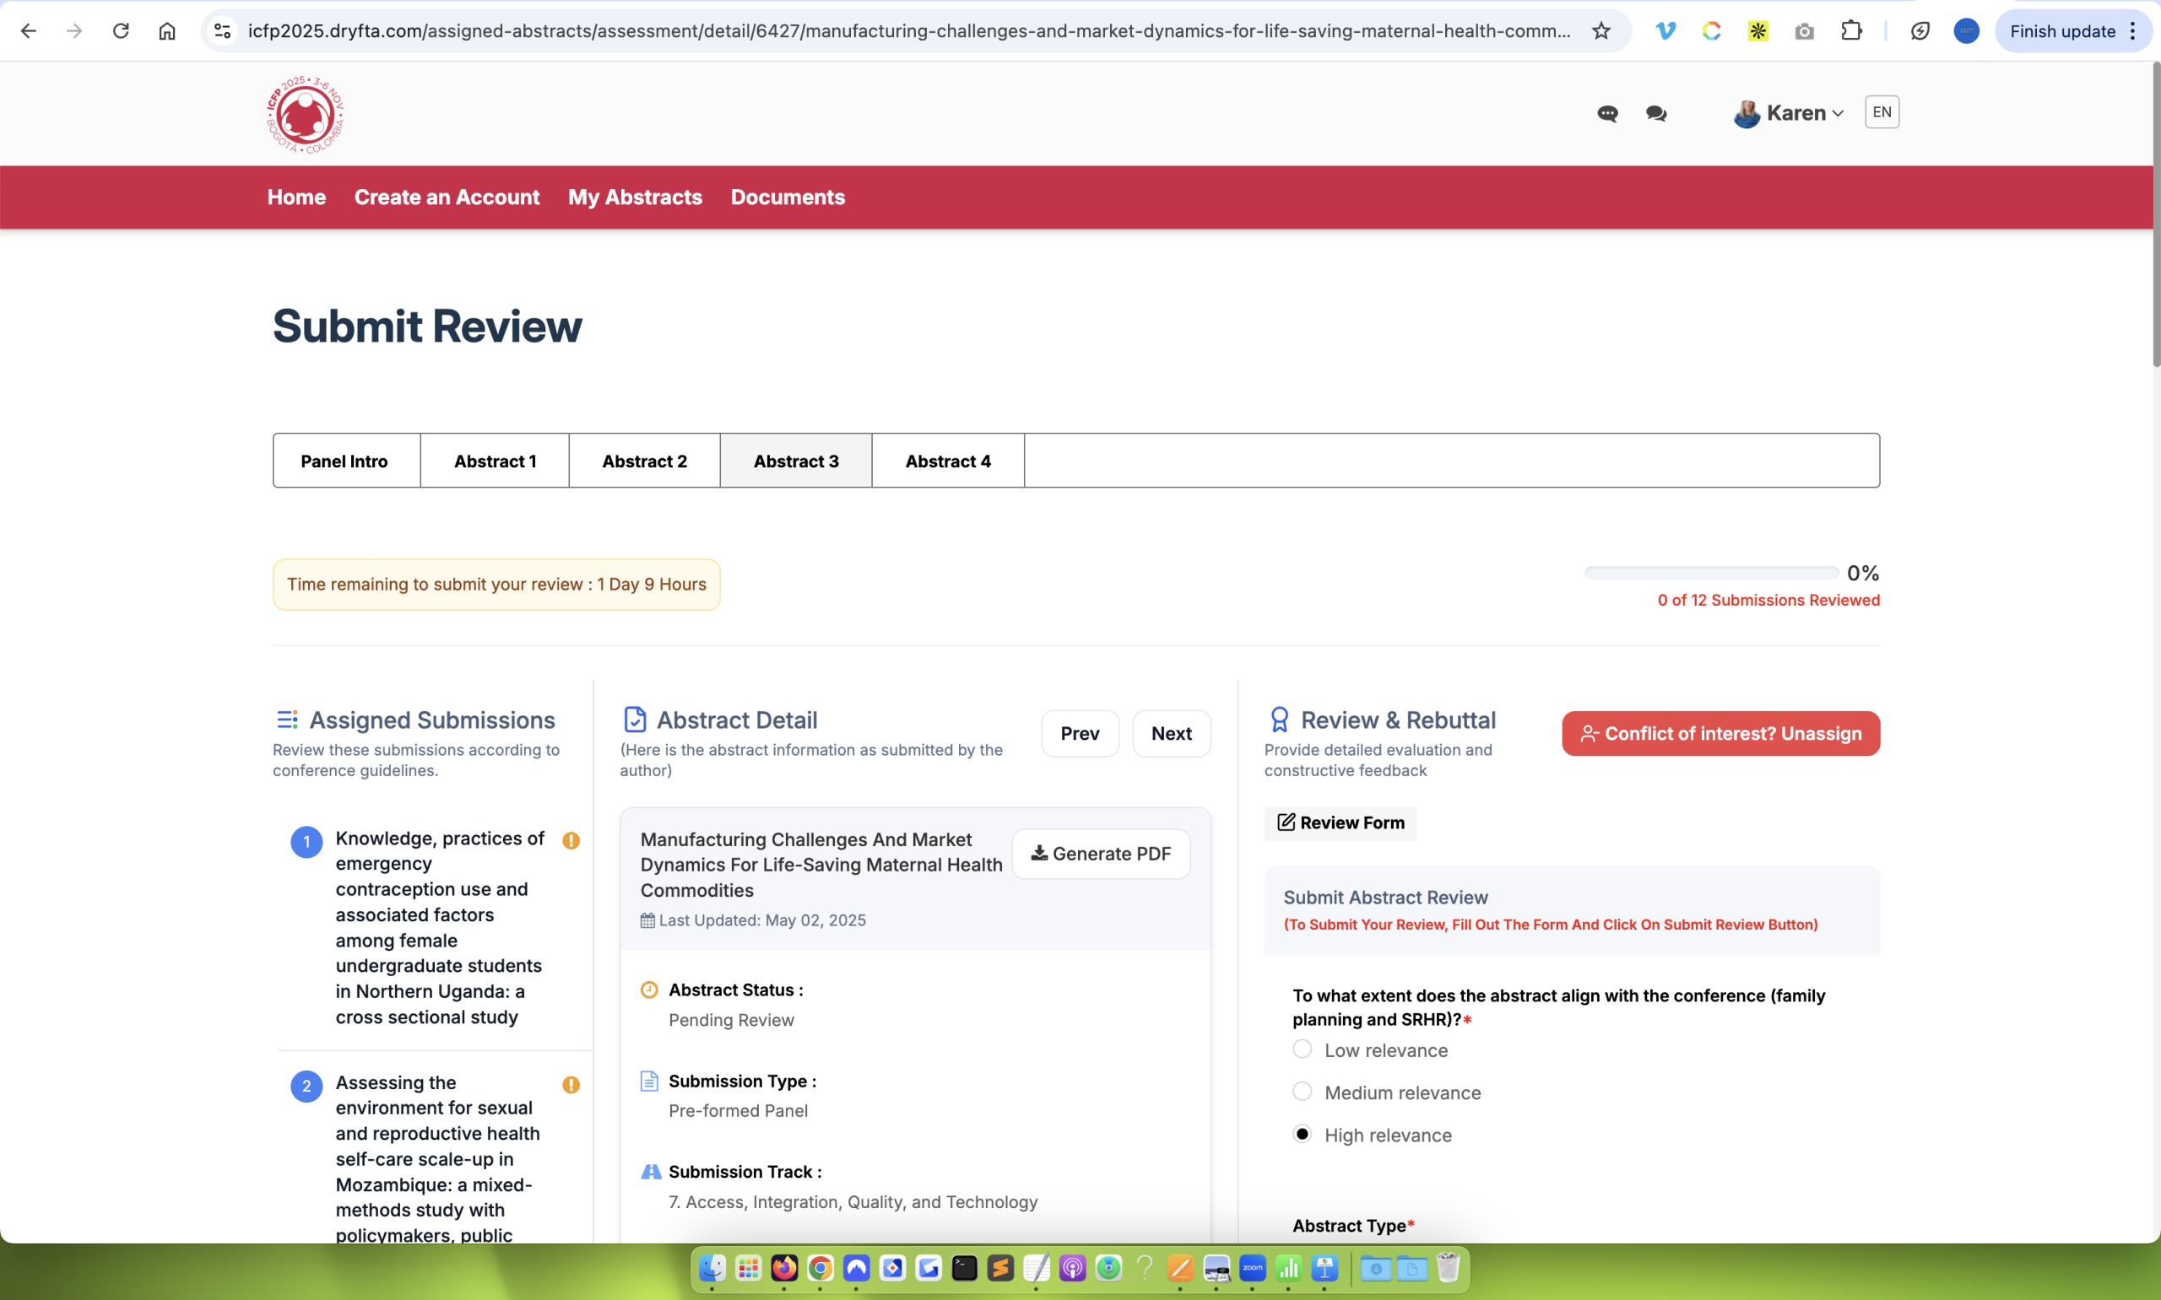Click the discussion forum icon beside chat
Image resolution: width=2161 pixels, height=1300 pixels.
pyautogui.click(x=1655, y=114)
